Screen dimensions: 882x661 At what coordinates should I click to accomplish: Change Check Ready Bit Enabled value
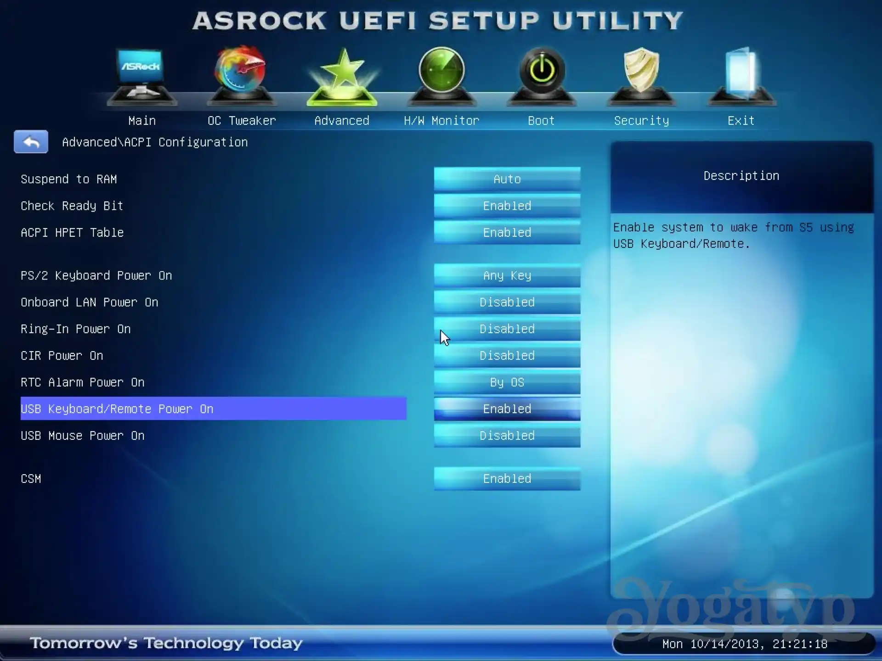(x=507, y=206)
